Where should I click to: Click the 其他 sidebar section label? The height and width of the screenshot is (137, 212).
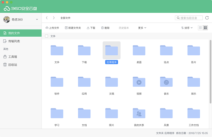6,49
